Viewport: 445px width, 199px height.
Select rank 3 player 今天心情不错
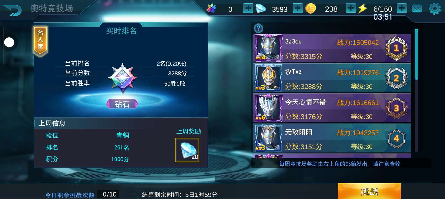point(332,108)
